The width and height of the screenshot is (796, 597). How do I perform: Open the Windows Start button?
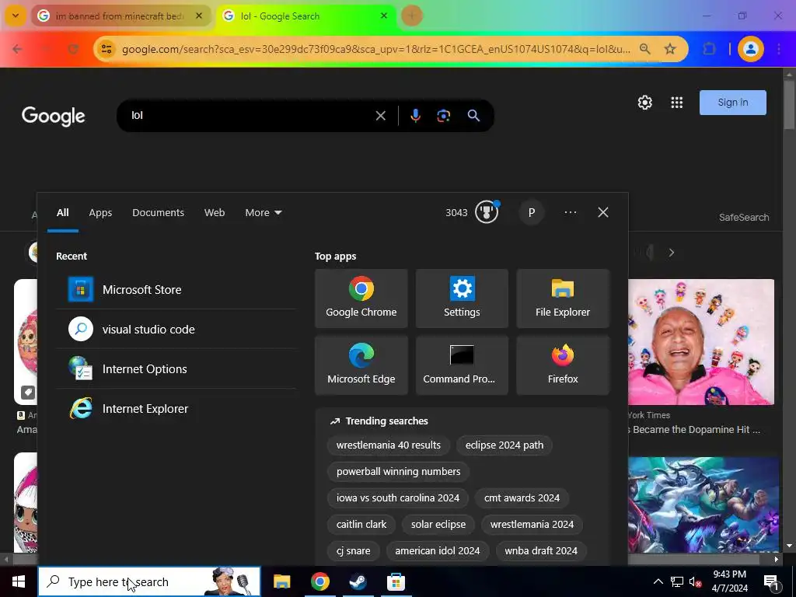[19, 581]
